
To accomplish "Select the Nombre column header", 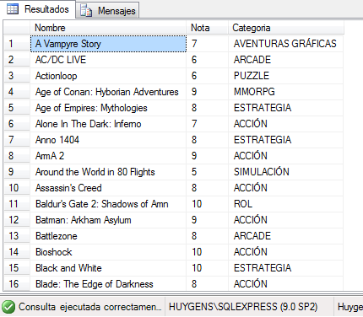I will (108, 28).
